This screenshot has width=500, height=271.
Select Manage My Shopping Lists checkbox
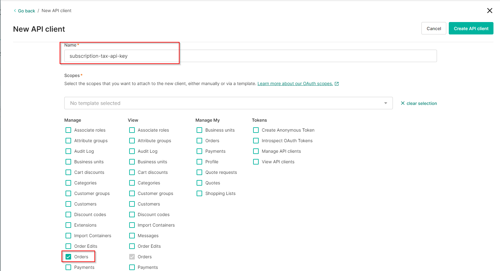coord(199,193)
